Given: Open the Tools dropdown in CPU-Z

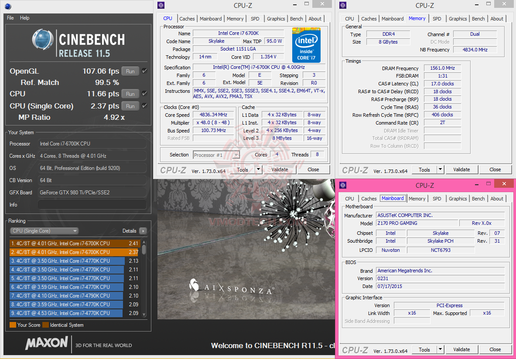Looking at the screenshot, I should pos(259,169).
